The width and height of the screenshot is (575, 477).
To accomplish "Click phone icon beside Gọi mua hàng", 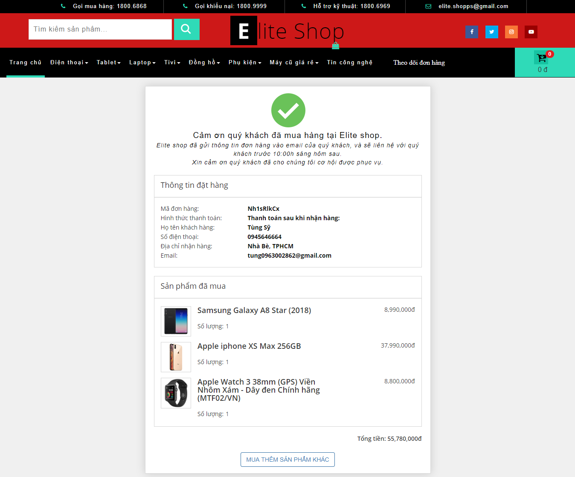I will tap(63, 6).
